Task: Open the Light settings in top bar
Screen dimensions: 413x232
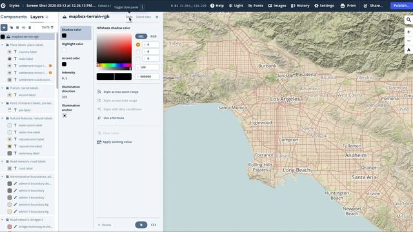Action: coord(236,6)
